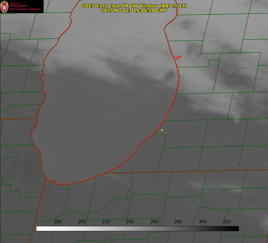Choose the 280 label on the colorbar
268x243 pixels.
click(x=178, y=221)
